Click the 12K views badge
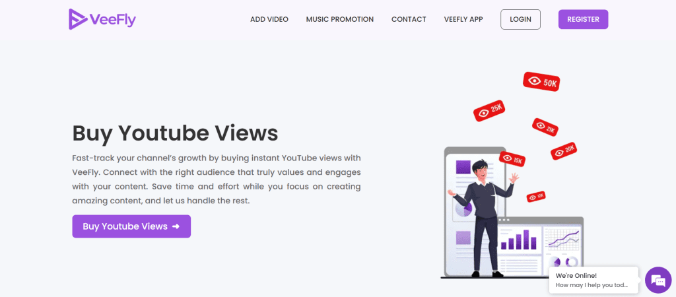Screen dimensions: 676x297 tap(536, 197)
